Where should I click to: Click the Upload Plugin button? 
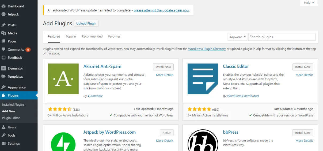(x=86, y=23)
